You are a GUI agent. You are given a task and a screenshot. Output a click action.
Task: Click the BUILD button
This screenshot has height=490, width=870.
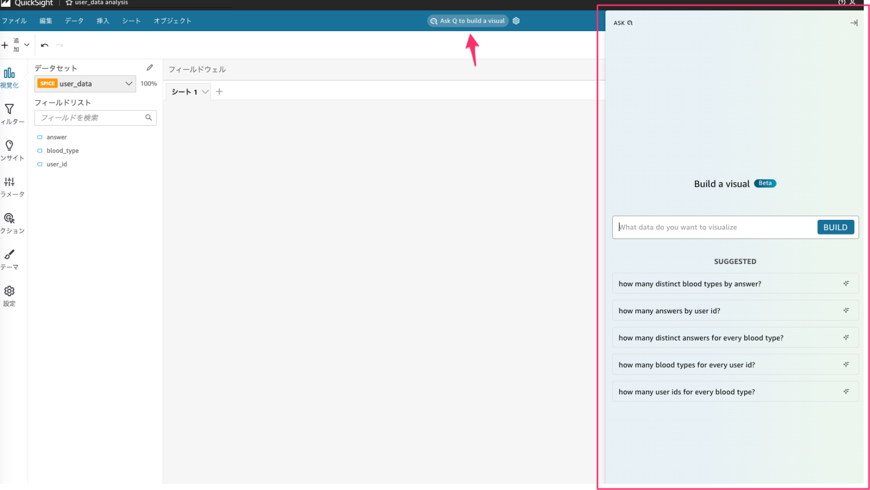(835, 227)
